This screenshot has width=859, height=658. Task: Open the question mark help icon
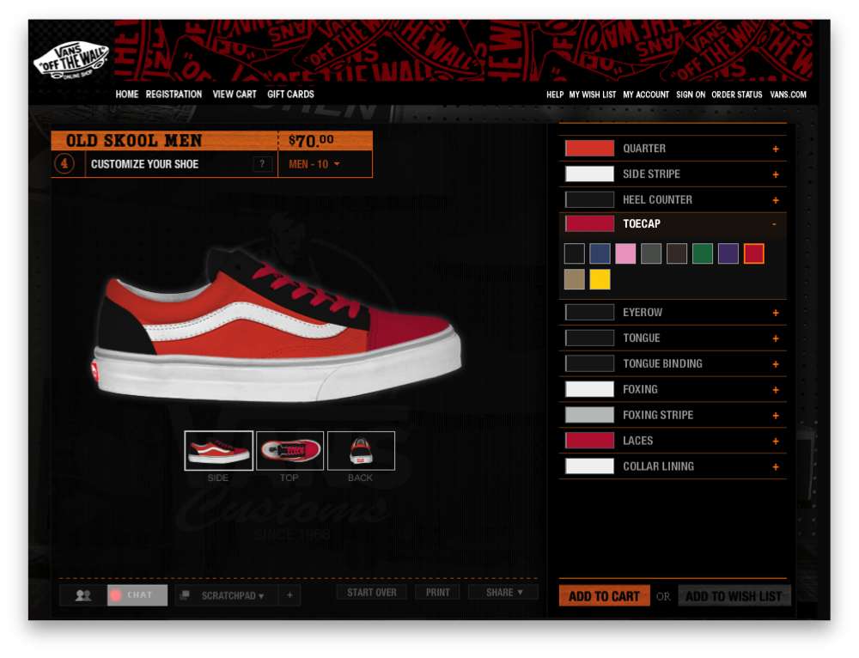[262, 164]
